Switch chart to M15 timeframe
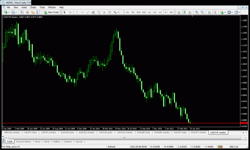This screenshot has width=250, height=150. 138,12
